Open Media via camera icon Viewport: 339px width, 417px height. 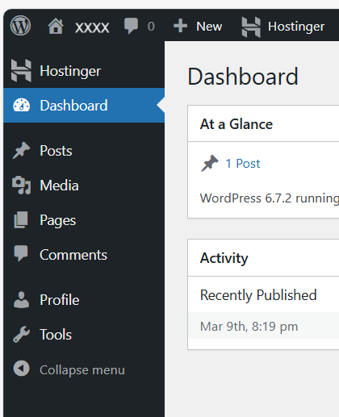pyautogui.click(x=22, y=186)
